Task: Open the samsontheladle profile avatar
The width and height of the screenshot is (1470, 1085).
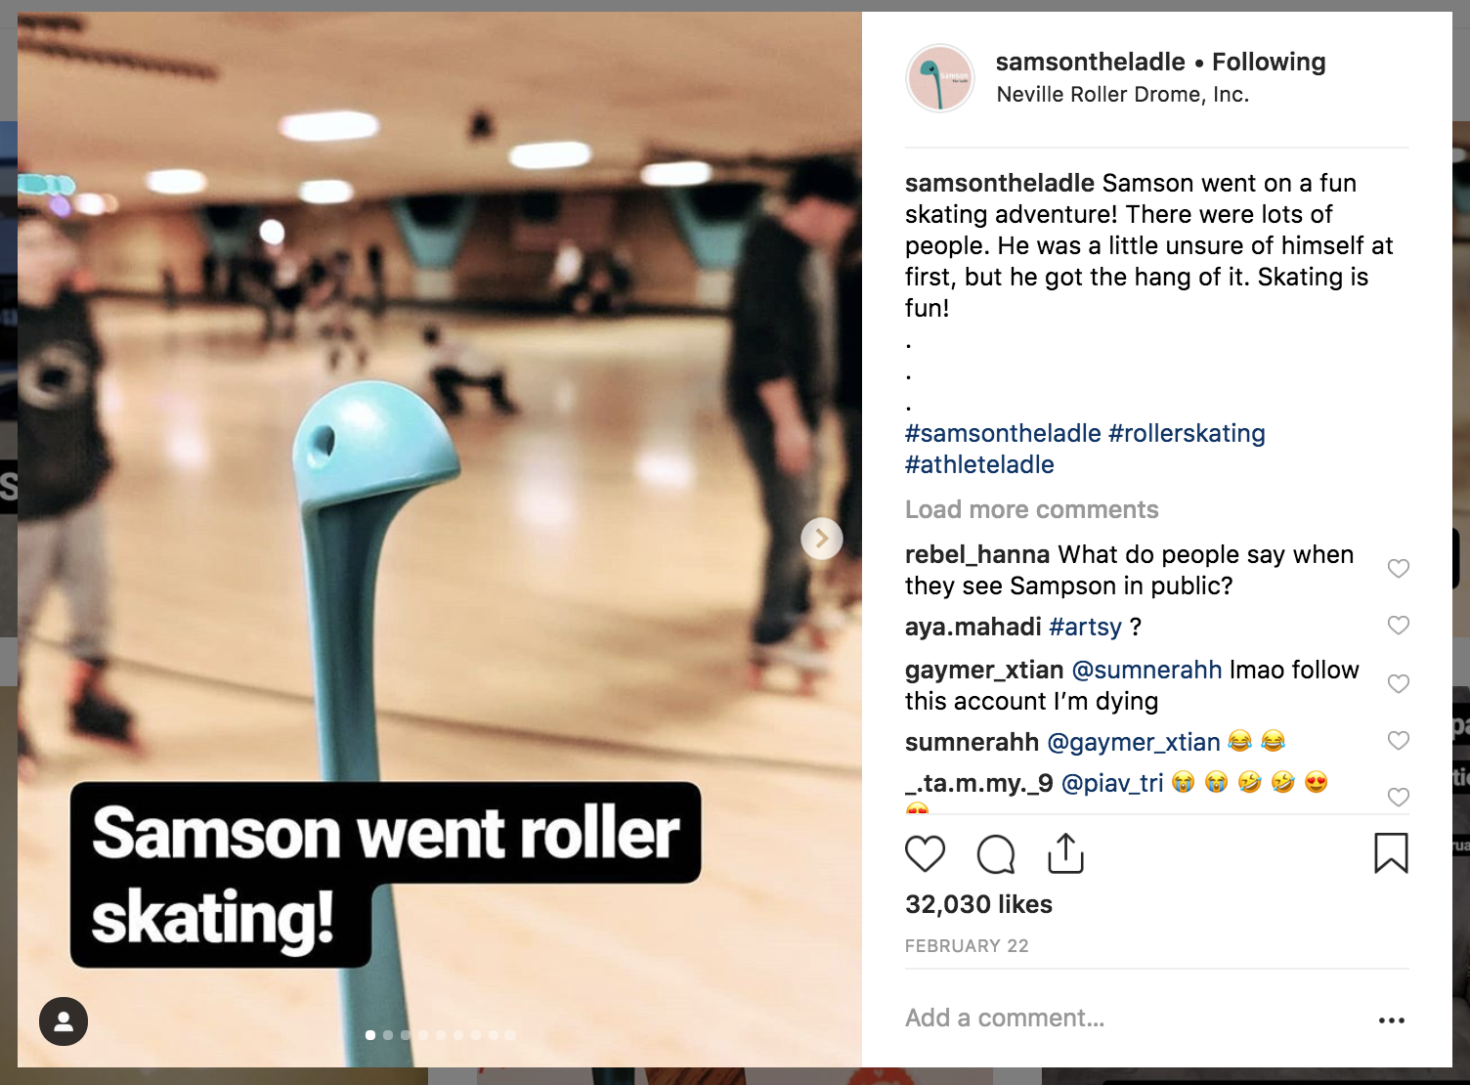Action: point(939,78)
